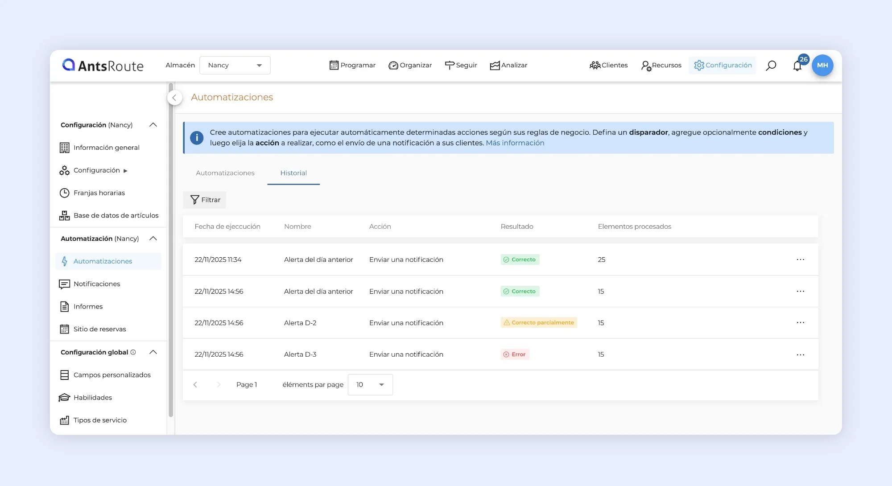Collapse the Automatización (Nancy) section
Image resolution: width=892 pixels, height=486 pixels.
click(x=153, y=239)
